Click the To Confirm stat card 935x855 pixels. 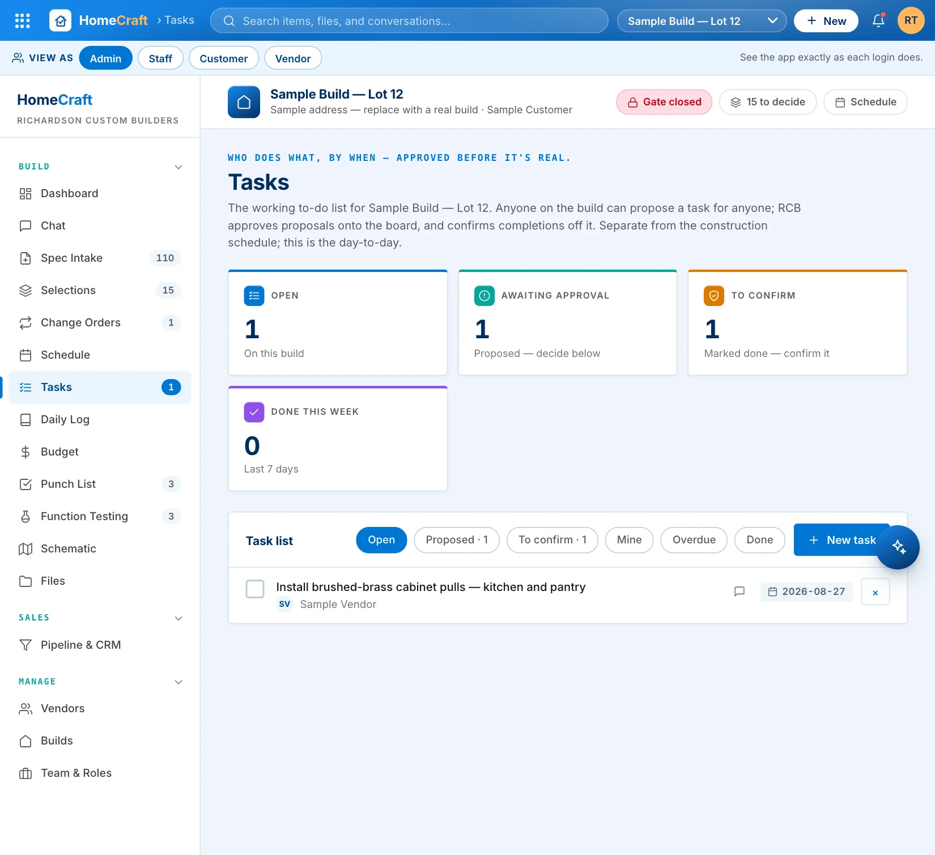797,322
